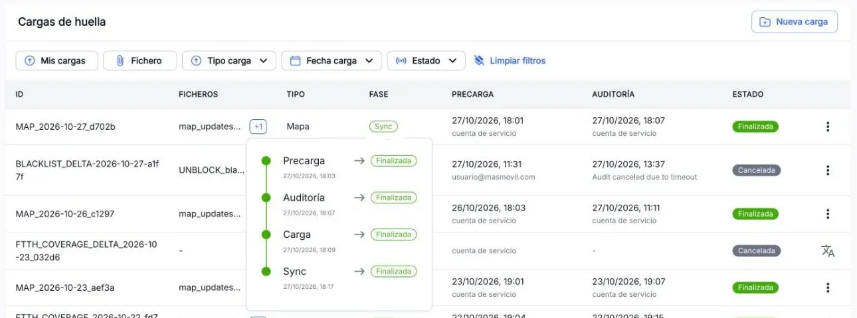
Task: Open actions menu for MAP_2026-10-27_d702b
Action: coord(828,127)
